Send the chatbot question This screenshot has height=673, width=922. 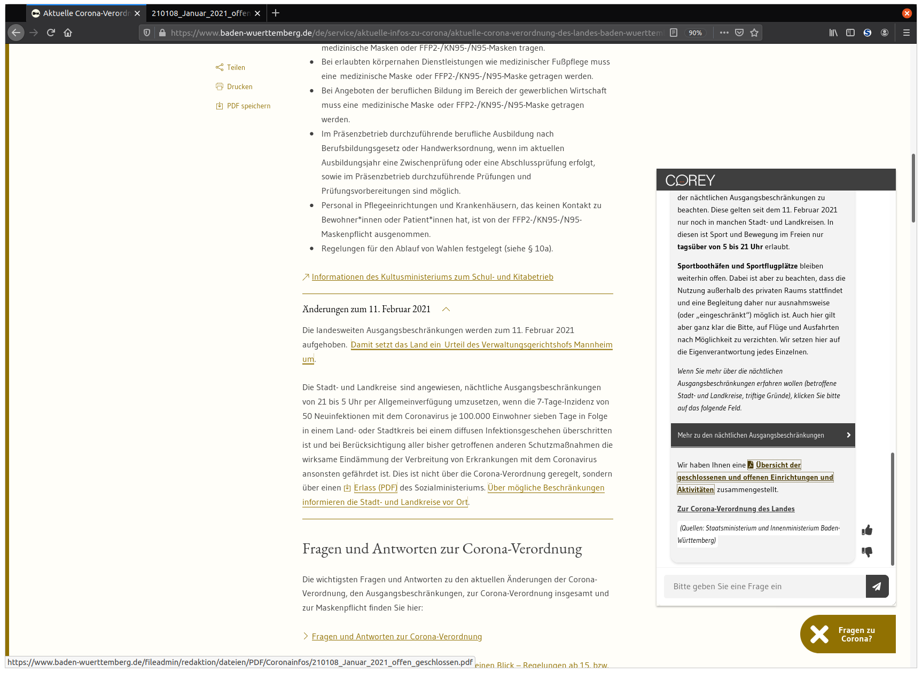point(877,587)
